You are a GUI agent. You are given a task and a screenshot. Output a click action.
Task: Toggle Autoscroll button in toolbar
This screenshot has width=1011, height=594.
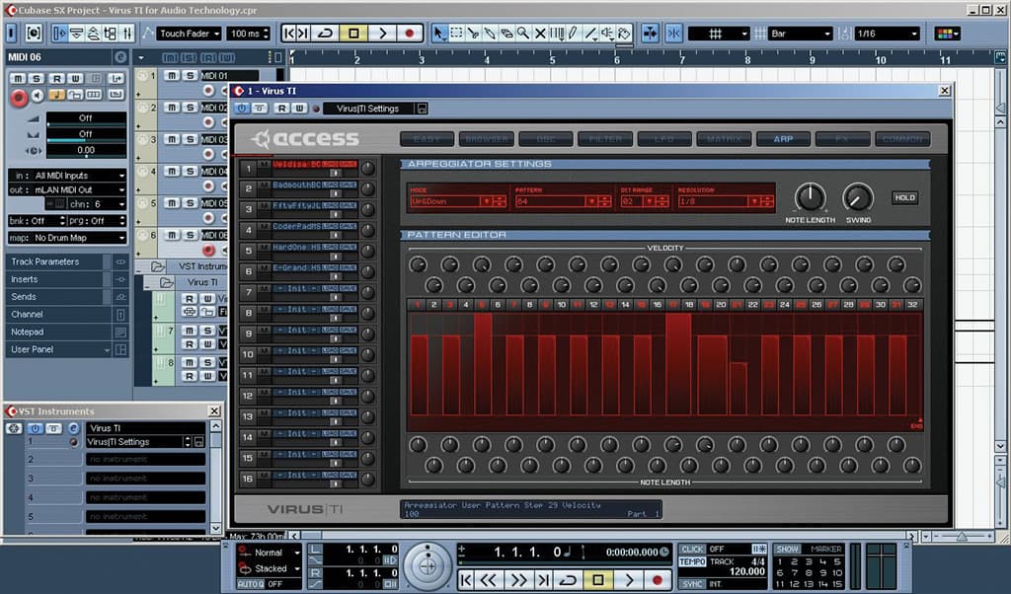pos(650,34)
